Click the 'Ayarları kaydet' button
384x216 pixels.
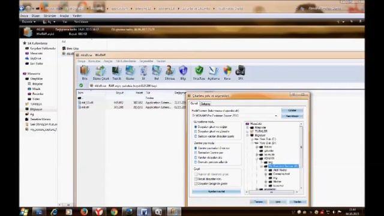coord(216,191)
